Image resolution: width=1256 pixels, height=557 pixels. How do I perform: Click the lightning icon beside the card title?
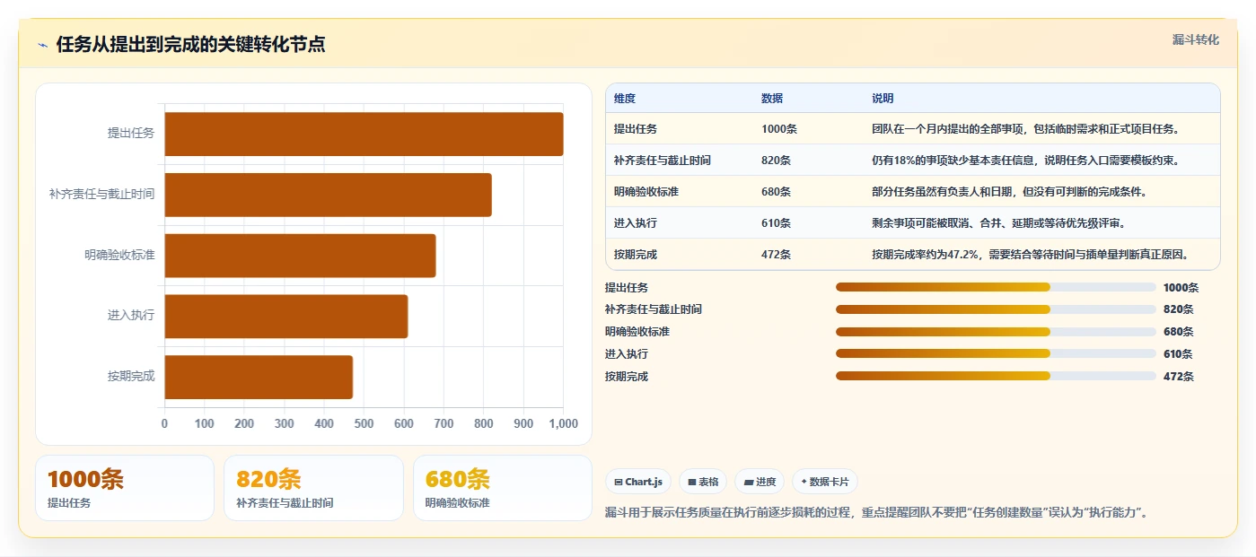click(x=43, y=45)
